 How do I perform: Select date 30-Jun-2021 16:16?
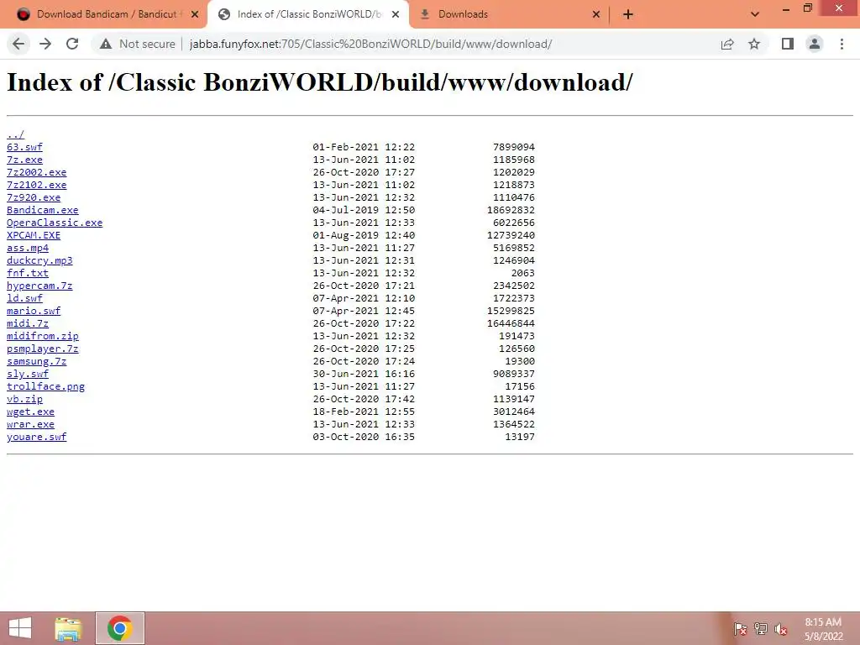364,374
